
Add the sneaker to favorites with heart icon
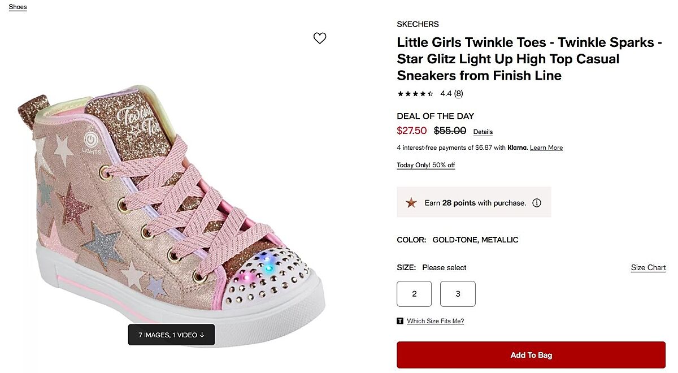coord(320,38)
